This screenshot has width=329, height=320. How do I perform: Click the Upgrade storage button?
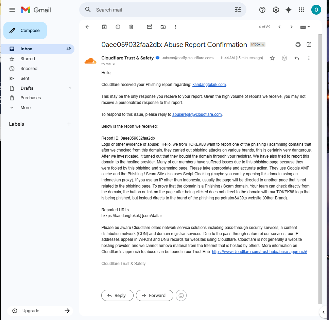[40, 311]
